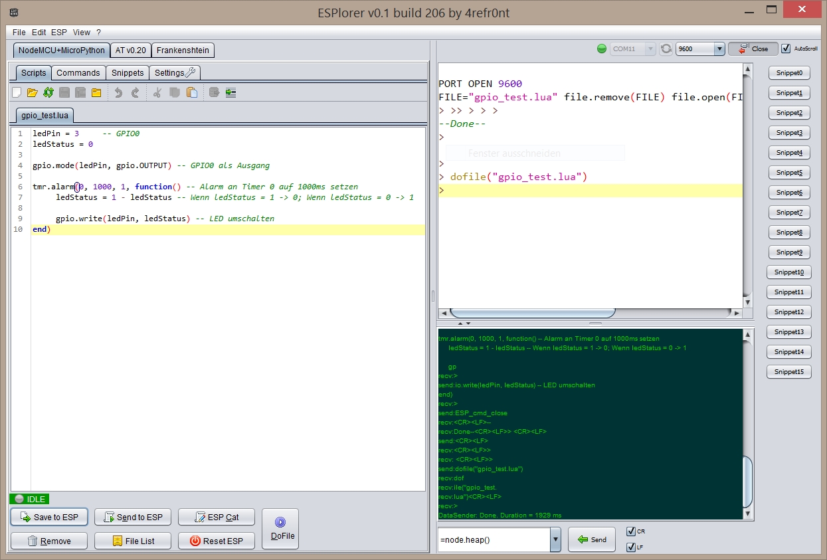This screenshot has height=560, width=827.
Task: Click the send-selected-block toolbar icon
Action: click(x=230, y=92)
